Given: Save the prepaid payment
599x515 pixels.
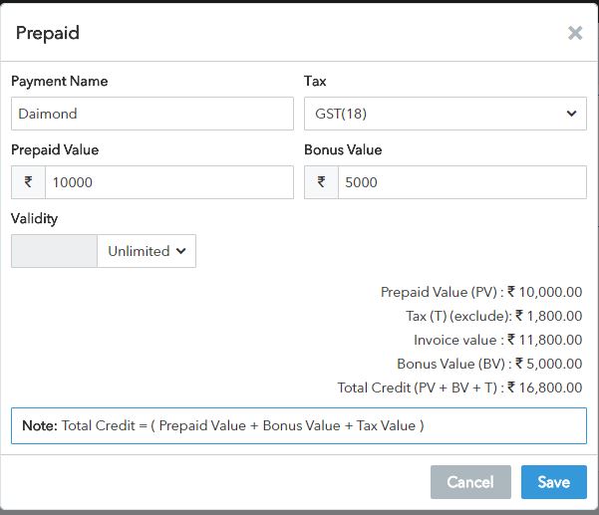Looking at the screenshot, I should pyautogui.click(x=554, y=482).
